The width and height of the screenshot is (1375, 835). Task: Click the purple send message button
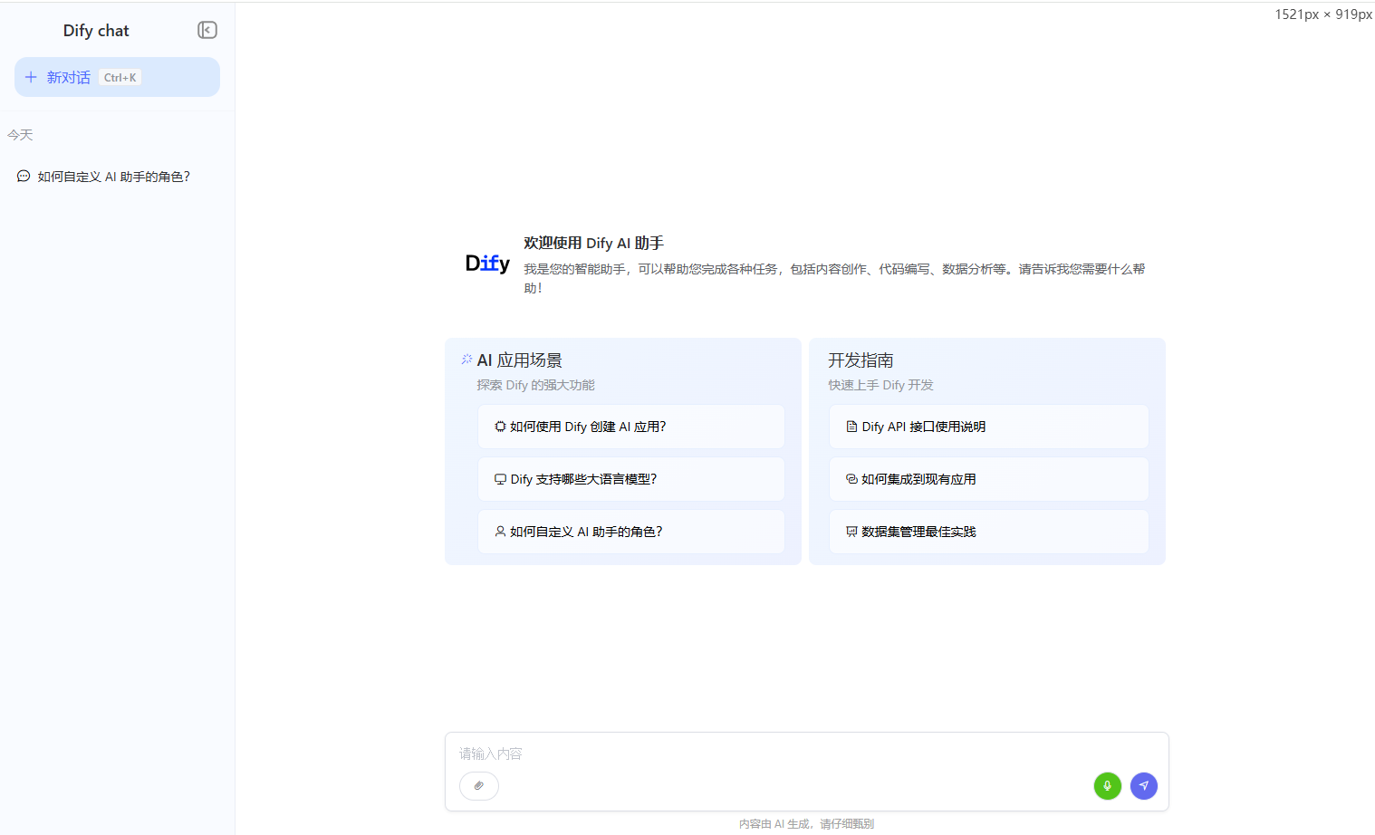click(1144, 786)
